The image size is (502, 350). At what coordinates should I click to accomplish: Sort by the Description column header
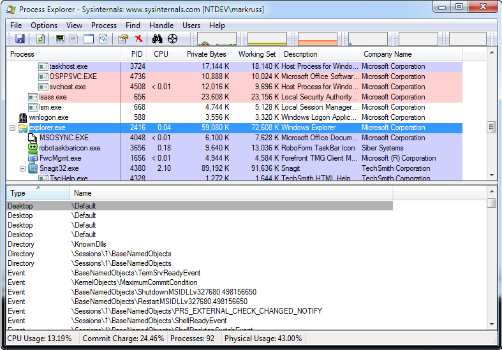coord(320,54)
